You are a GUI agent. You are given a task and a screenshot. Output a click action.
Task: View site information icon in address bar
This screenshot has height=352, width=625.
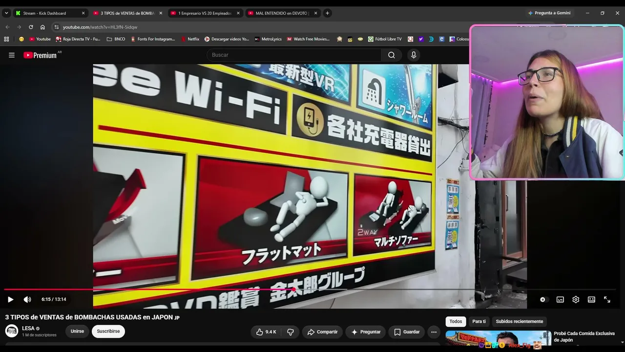(57, 27)
